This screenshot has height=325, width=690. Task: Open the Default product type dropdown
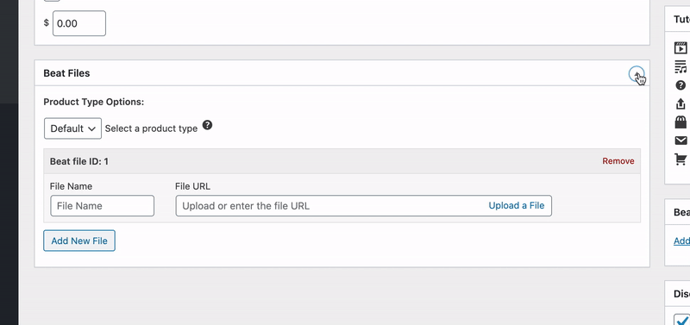[72, 128]
